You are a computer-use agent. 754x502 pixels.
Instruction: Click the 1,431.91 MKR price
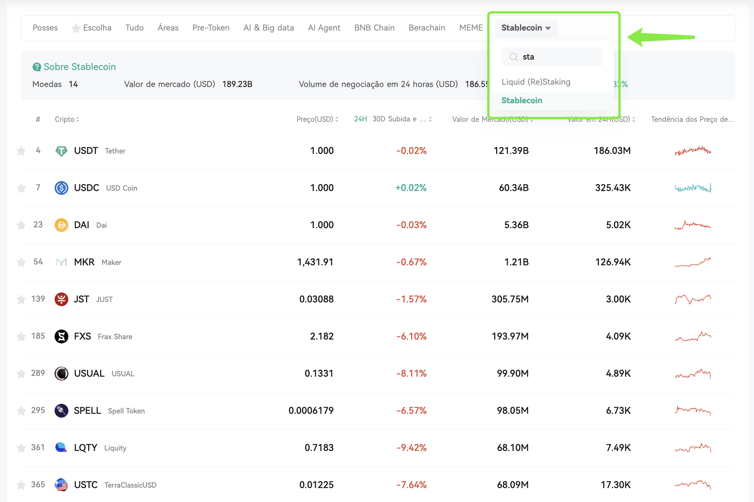(315, 262)
